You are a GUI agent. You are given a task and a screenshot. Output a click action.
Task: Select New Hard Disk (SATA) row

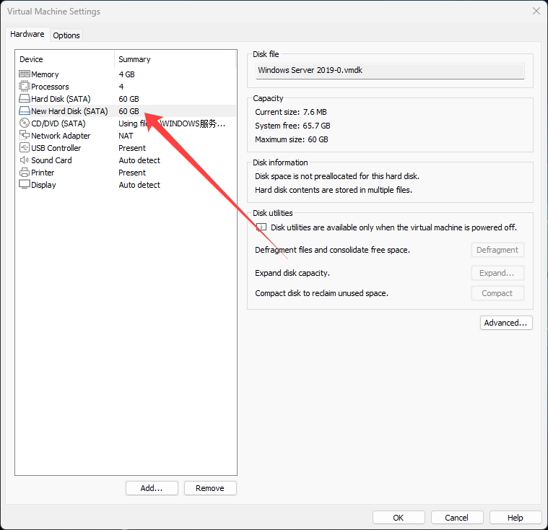[69, 111]
